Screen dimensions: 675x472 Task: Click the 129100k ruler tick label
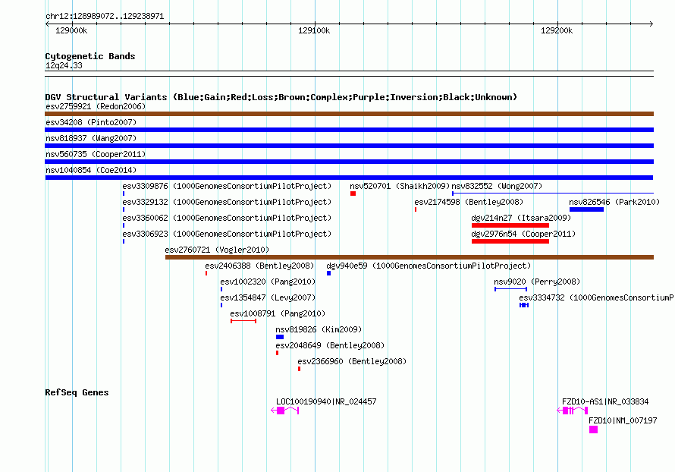[314, 30]
